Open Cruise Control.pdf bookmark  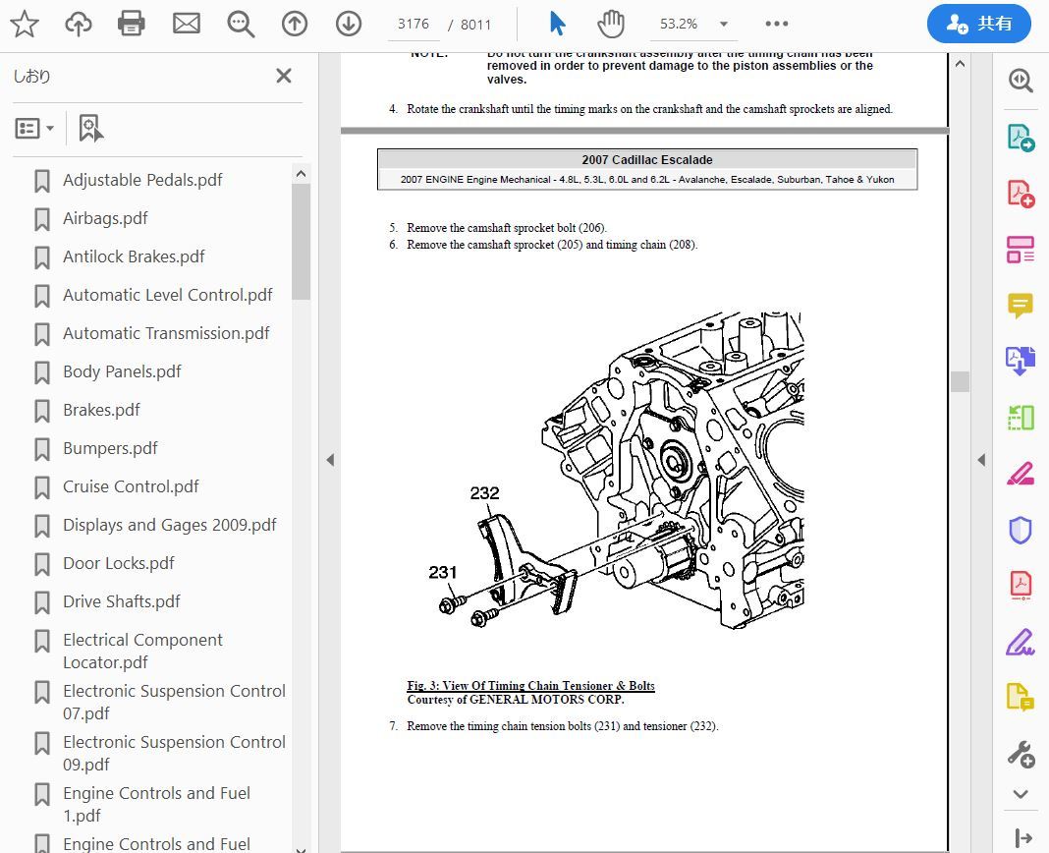tap(131, 486)
